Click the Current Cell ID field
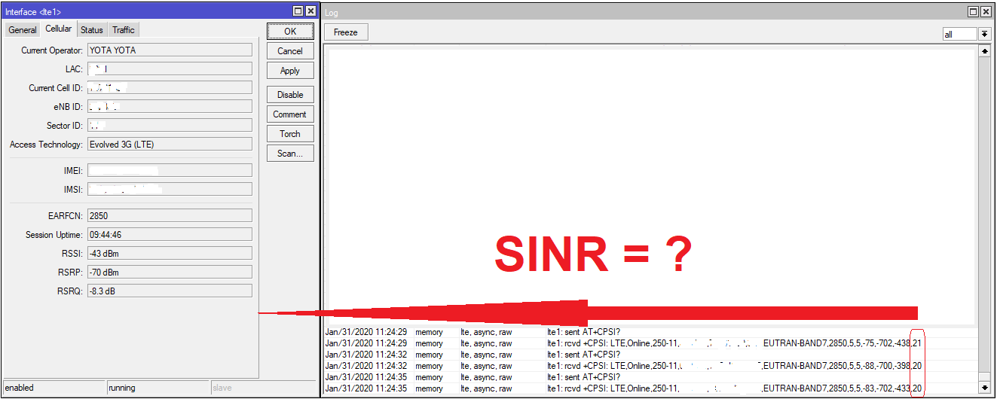The image size is (997, 399). [170, 87]
